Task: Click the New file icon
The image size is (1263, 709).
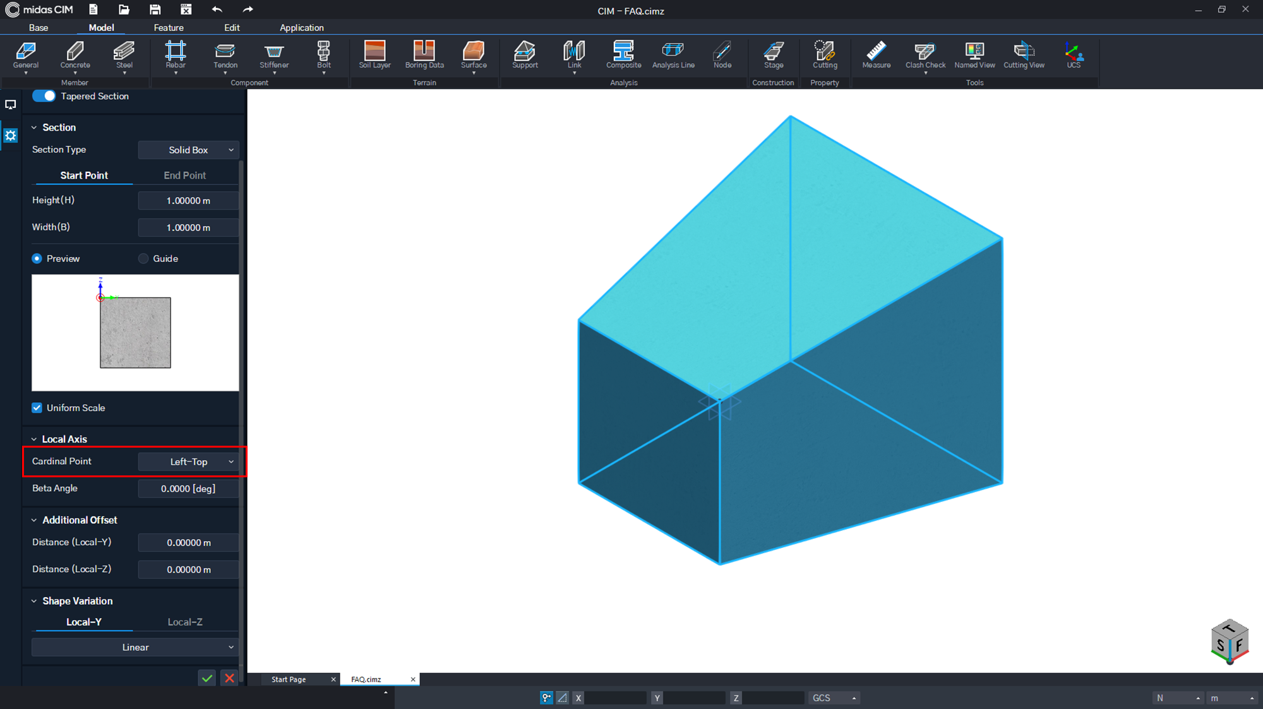Action: [93, 9]
